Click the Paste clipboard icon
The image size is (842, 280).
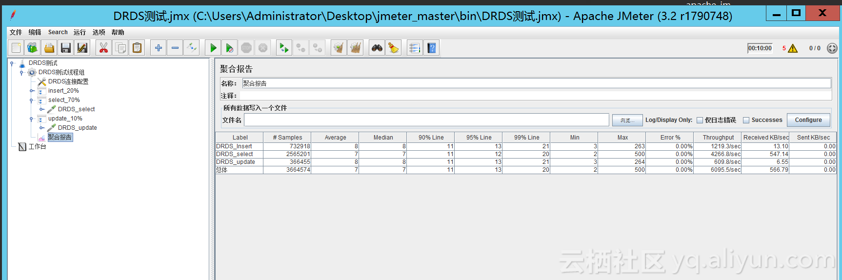pos(137,48)
